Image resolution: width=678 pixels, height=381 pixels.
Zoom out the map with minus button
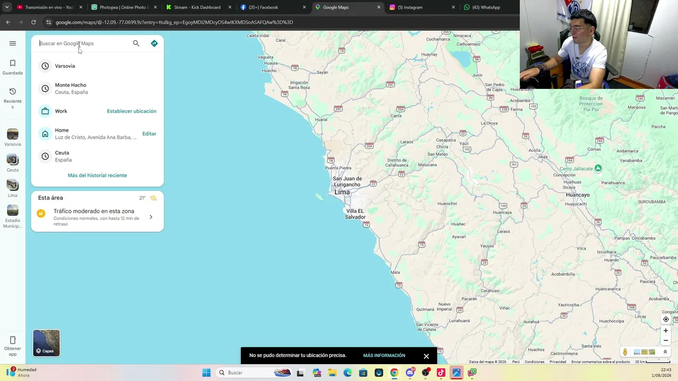tap(666, 341)
